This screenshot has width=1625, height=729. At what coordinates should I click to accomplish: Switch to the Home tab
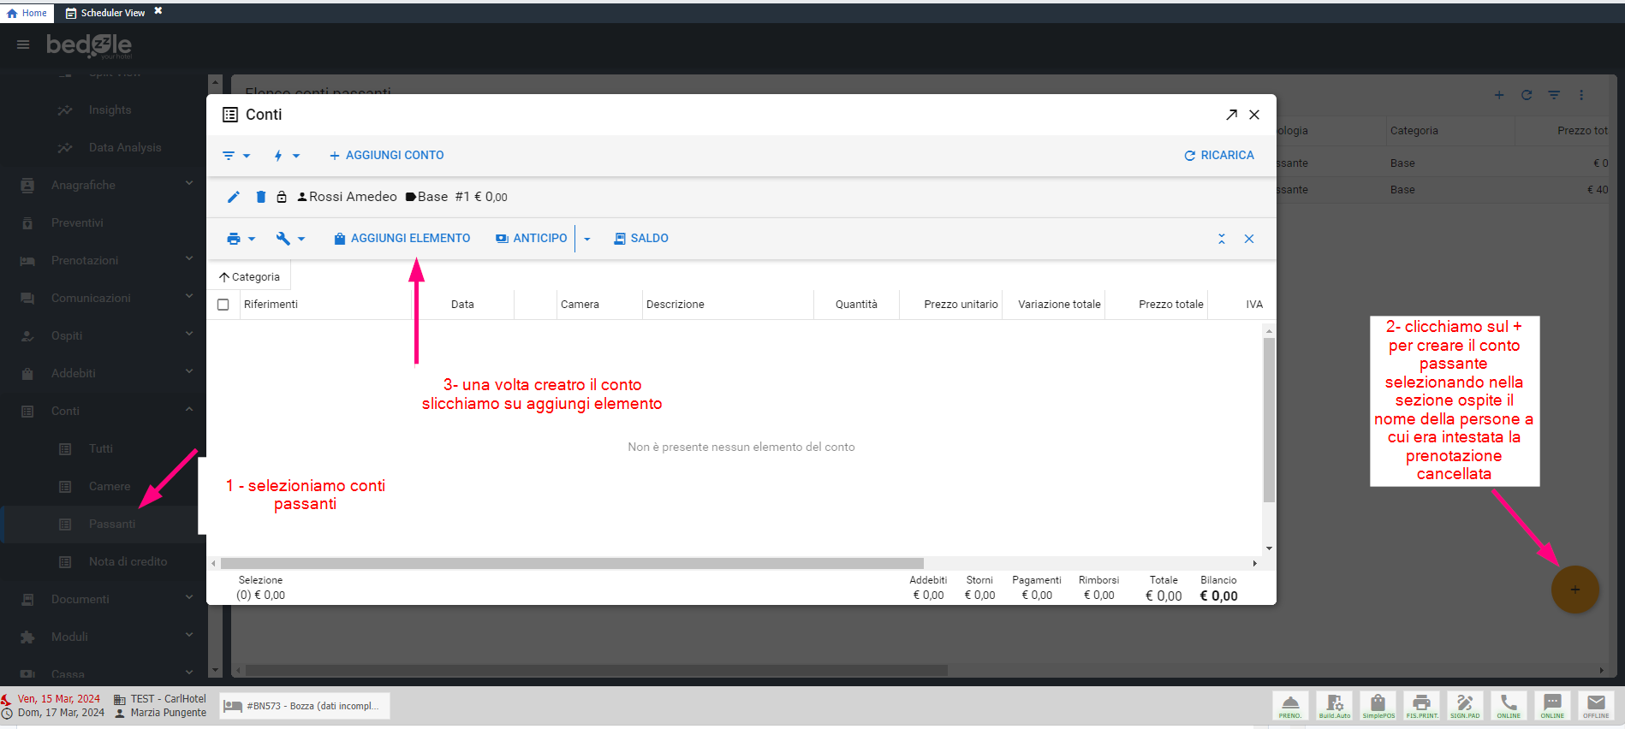pos(27,13)
